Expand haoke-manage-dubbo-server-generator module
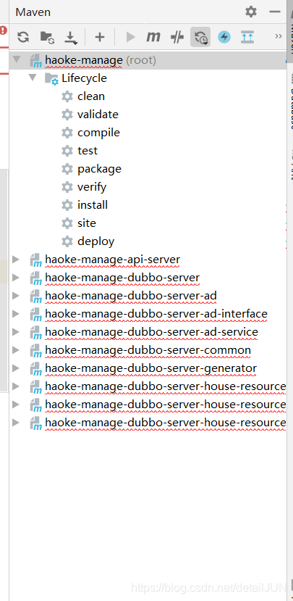The height and width of the screenshot is (601, 293). pos(16,368)
